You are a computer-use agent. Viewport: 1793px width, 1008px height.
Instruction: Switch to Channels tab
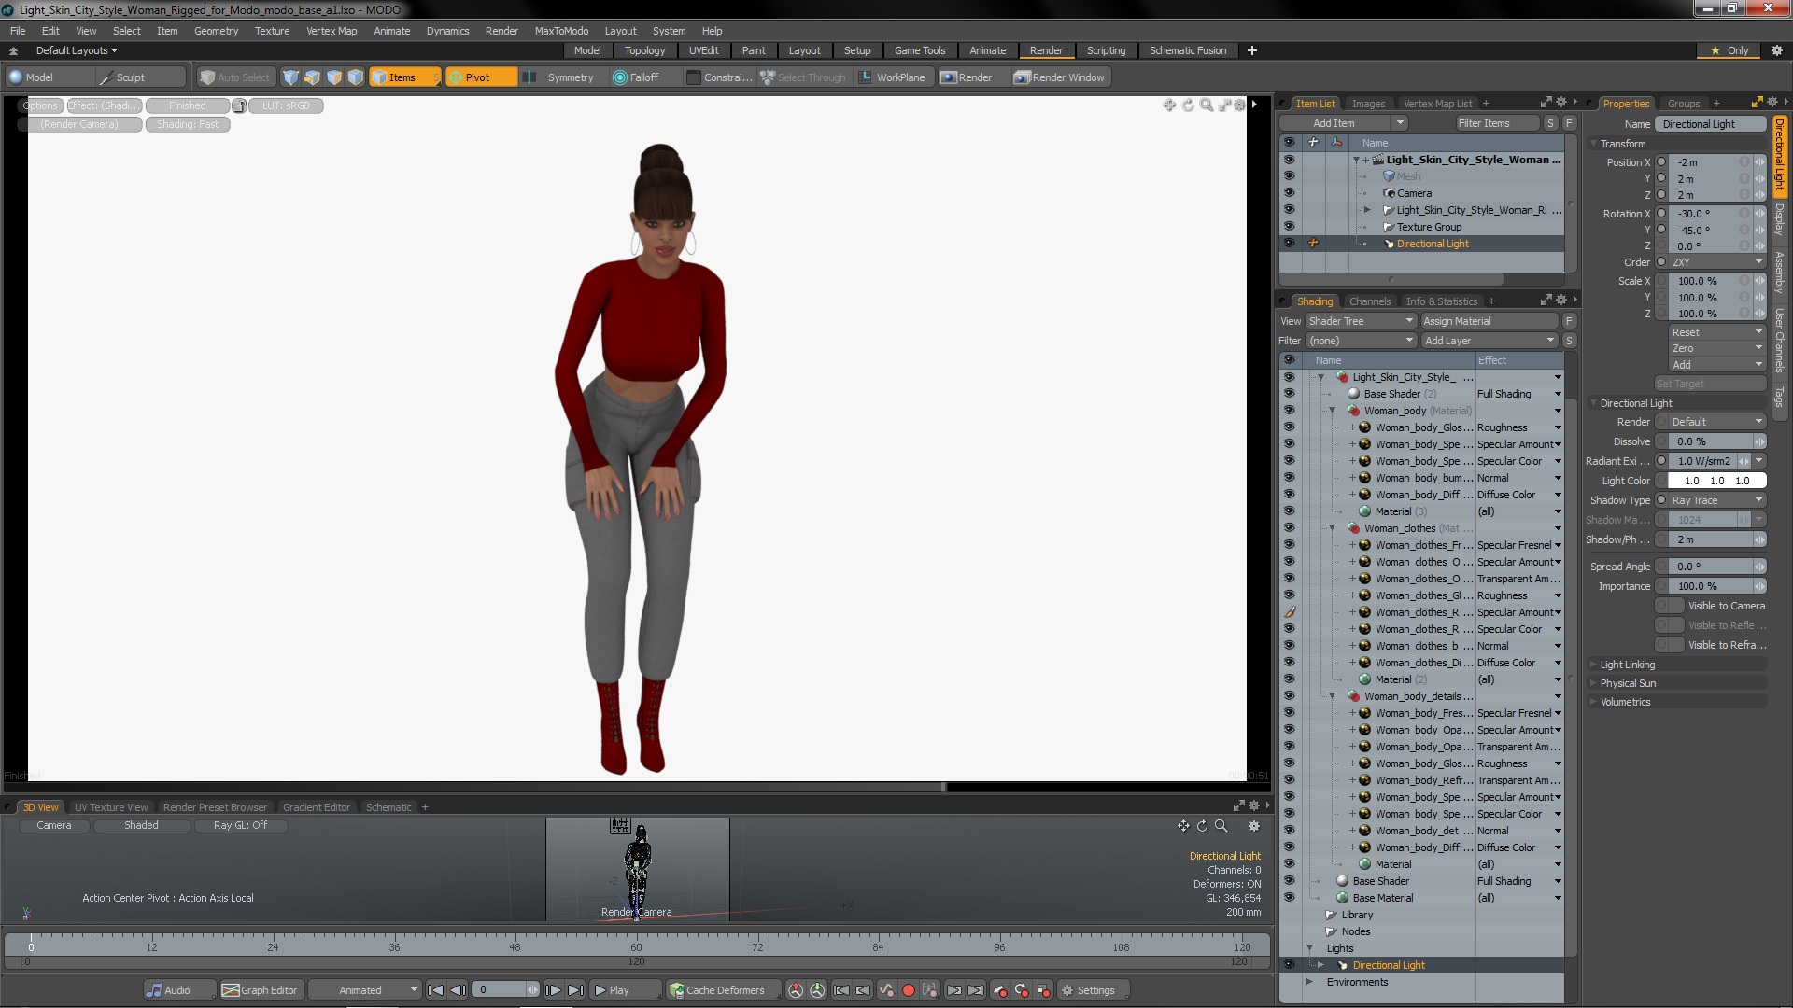(1369, 301)
